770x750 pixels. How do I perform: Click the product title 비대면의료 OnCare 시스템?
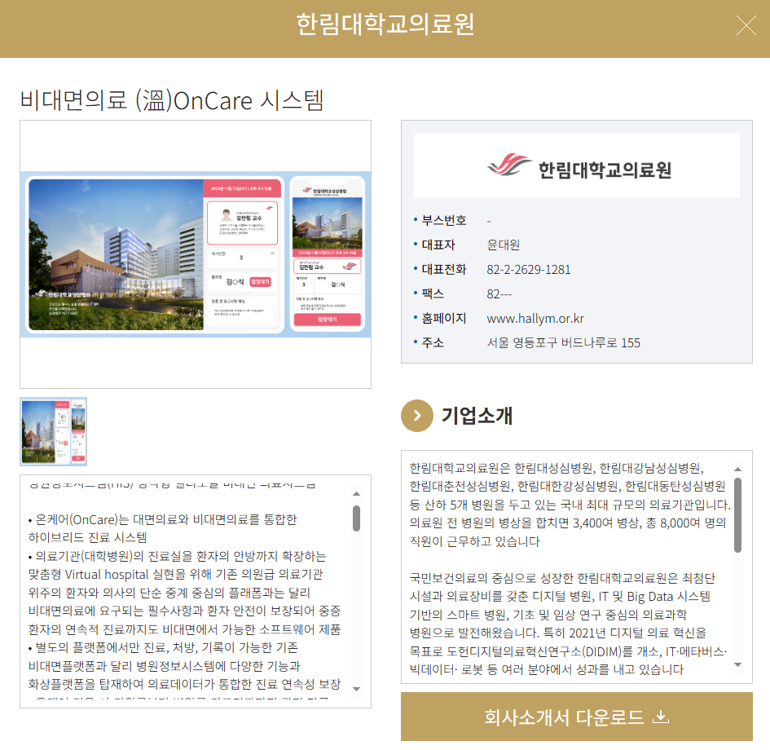(172, 101)
